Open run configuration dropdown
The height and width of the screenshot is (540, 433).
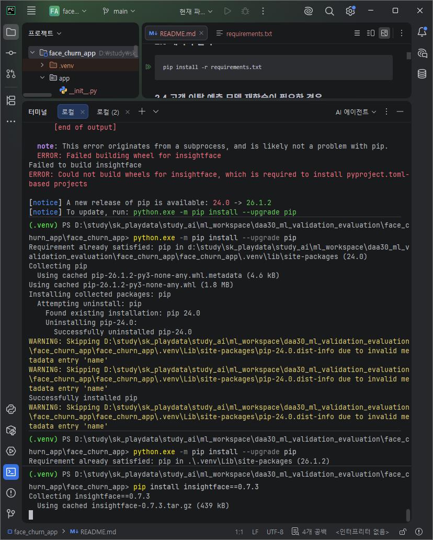196,11
